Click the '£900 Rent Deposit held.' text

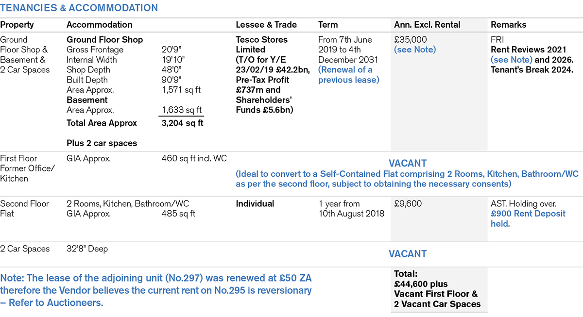click(x=528, y=218)
